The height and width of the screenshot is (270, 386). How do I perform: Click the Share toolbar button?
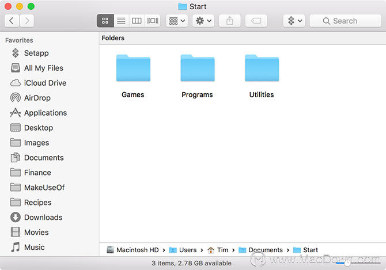pos(229,21)
